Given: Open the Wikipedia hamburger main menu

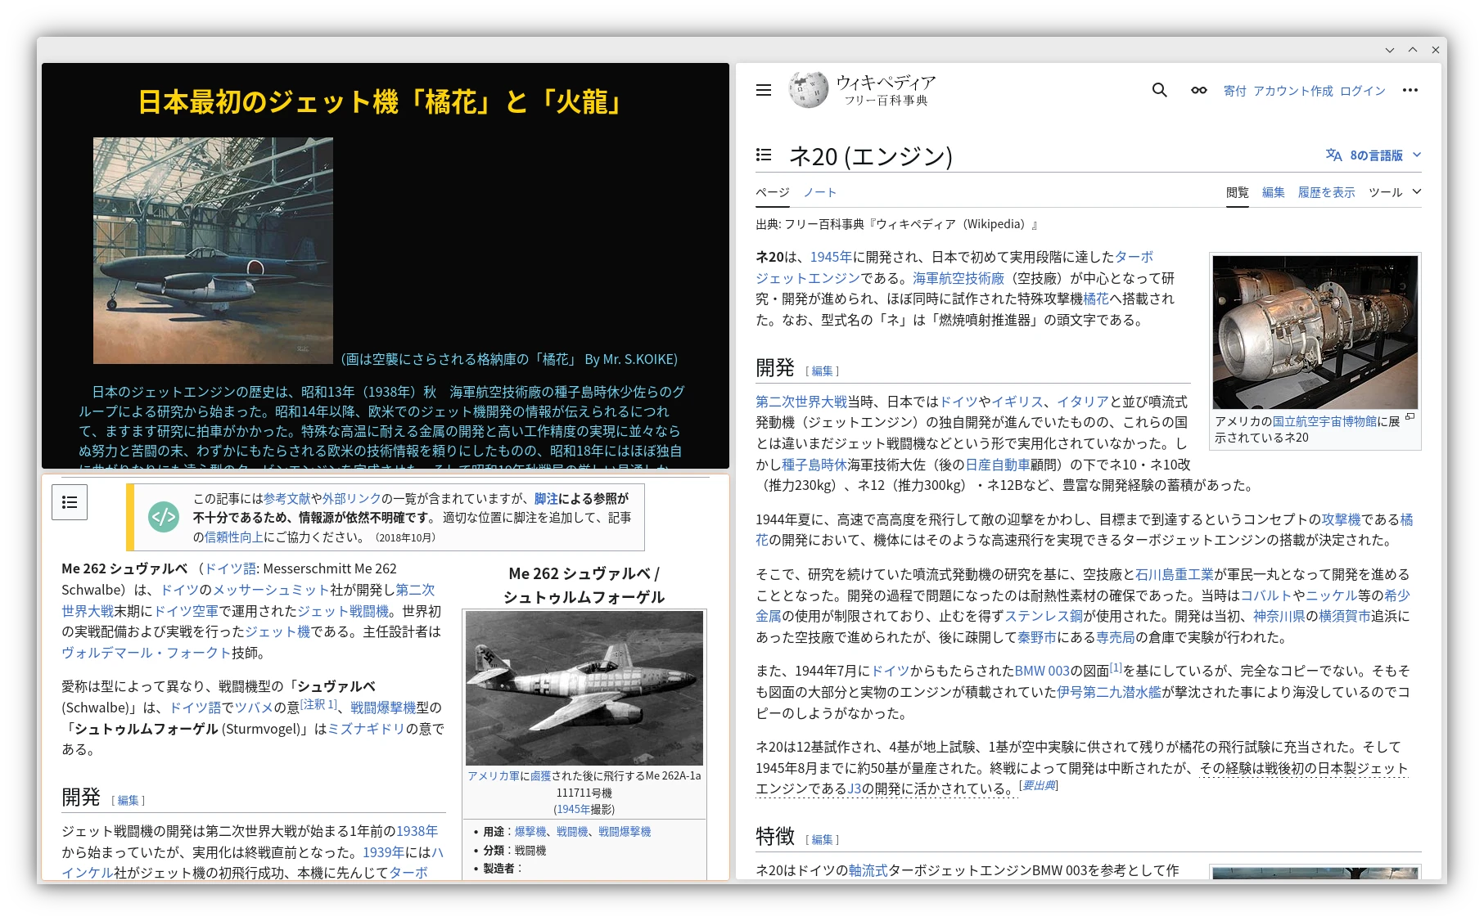Looking at the screenshot, I should coord(764,90).
